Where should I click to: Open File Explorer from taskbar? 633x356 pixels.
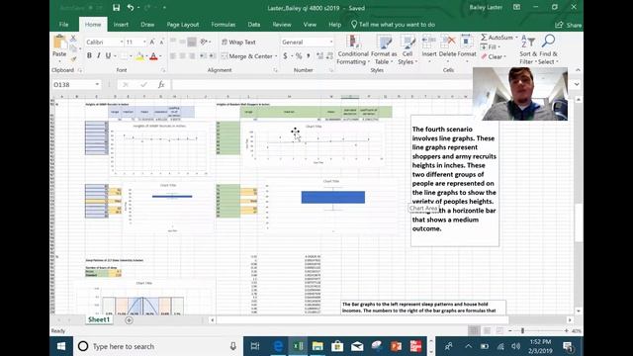pyautogui.click(x=317, y=346)
